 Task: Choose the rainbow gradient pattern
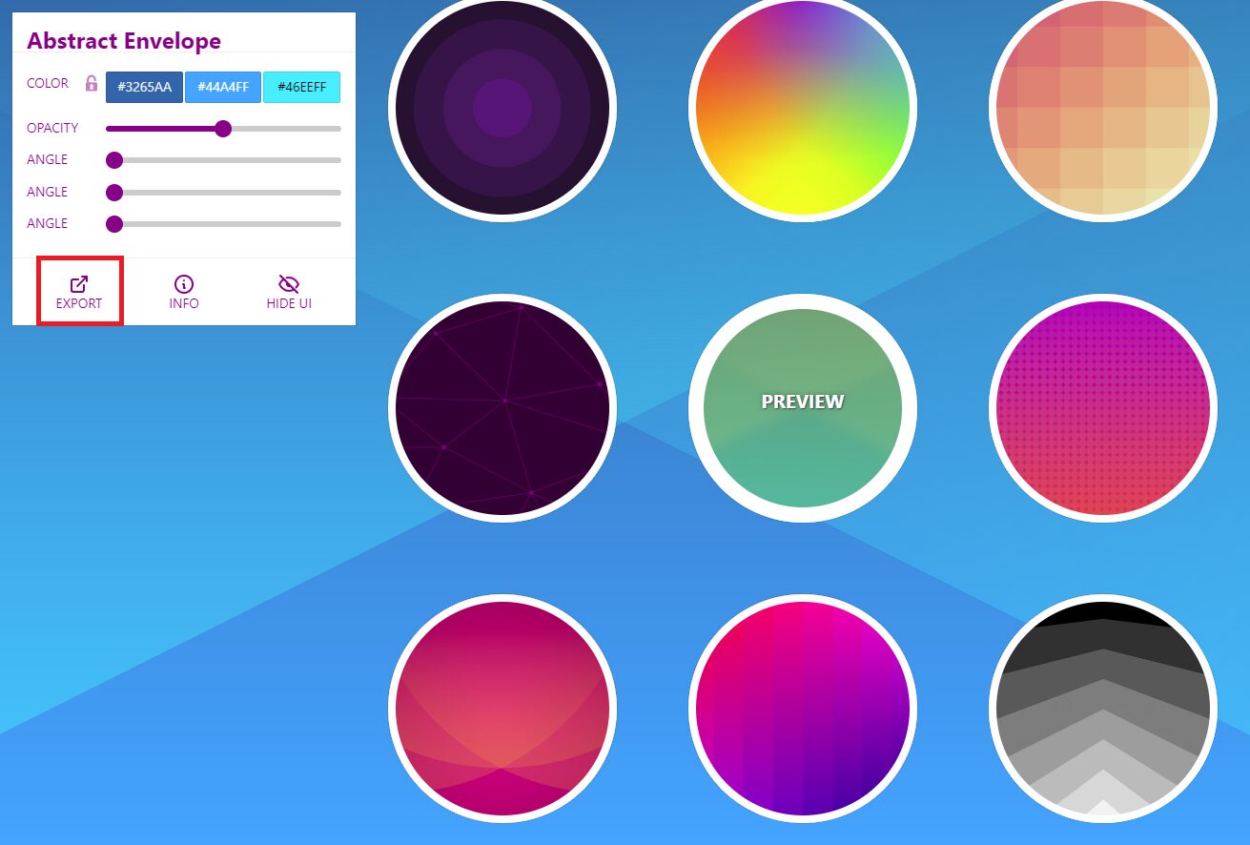[802, 108]
